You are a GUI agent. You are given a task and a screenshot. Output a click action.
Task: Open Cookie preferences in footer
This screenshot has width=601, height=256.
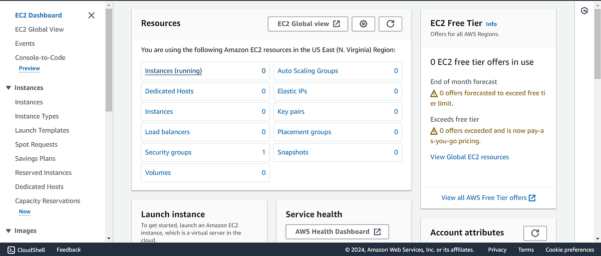click(569, 249)
